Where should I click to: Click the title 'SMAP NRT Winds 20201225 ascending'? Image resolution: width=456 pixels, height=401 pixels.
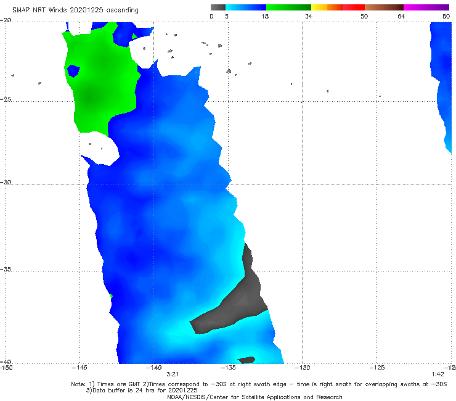click(75, 10)
